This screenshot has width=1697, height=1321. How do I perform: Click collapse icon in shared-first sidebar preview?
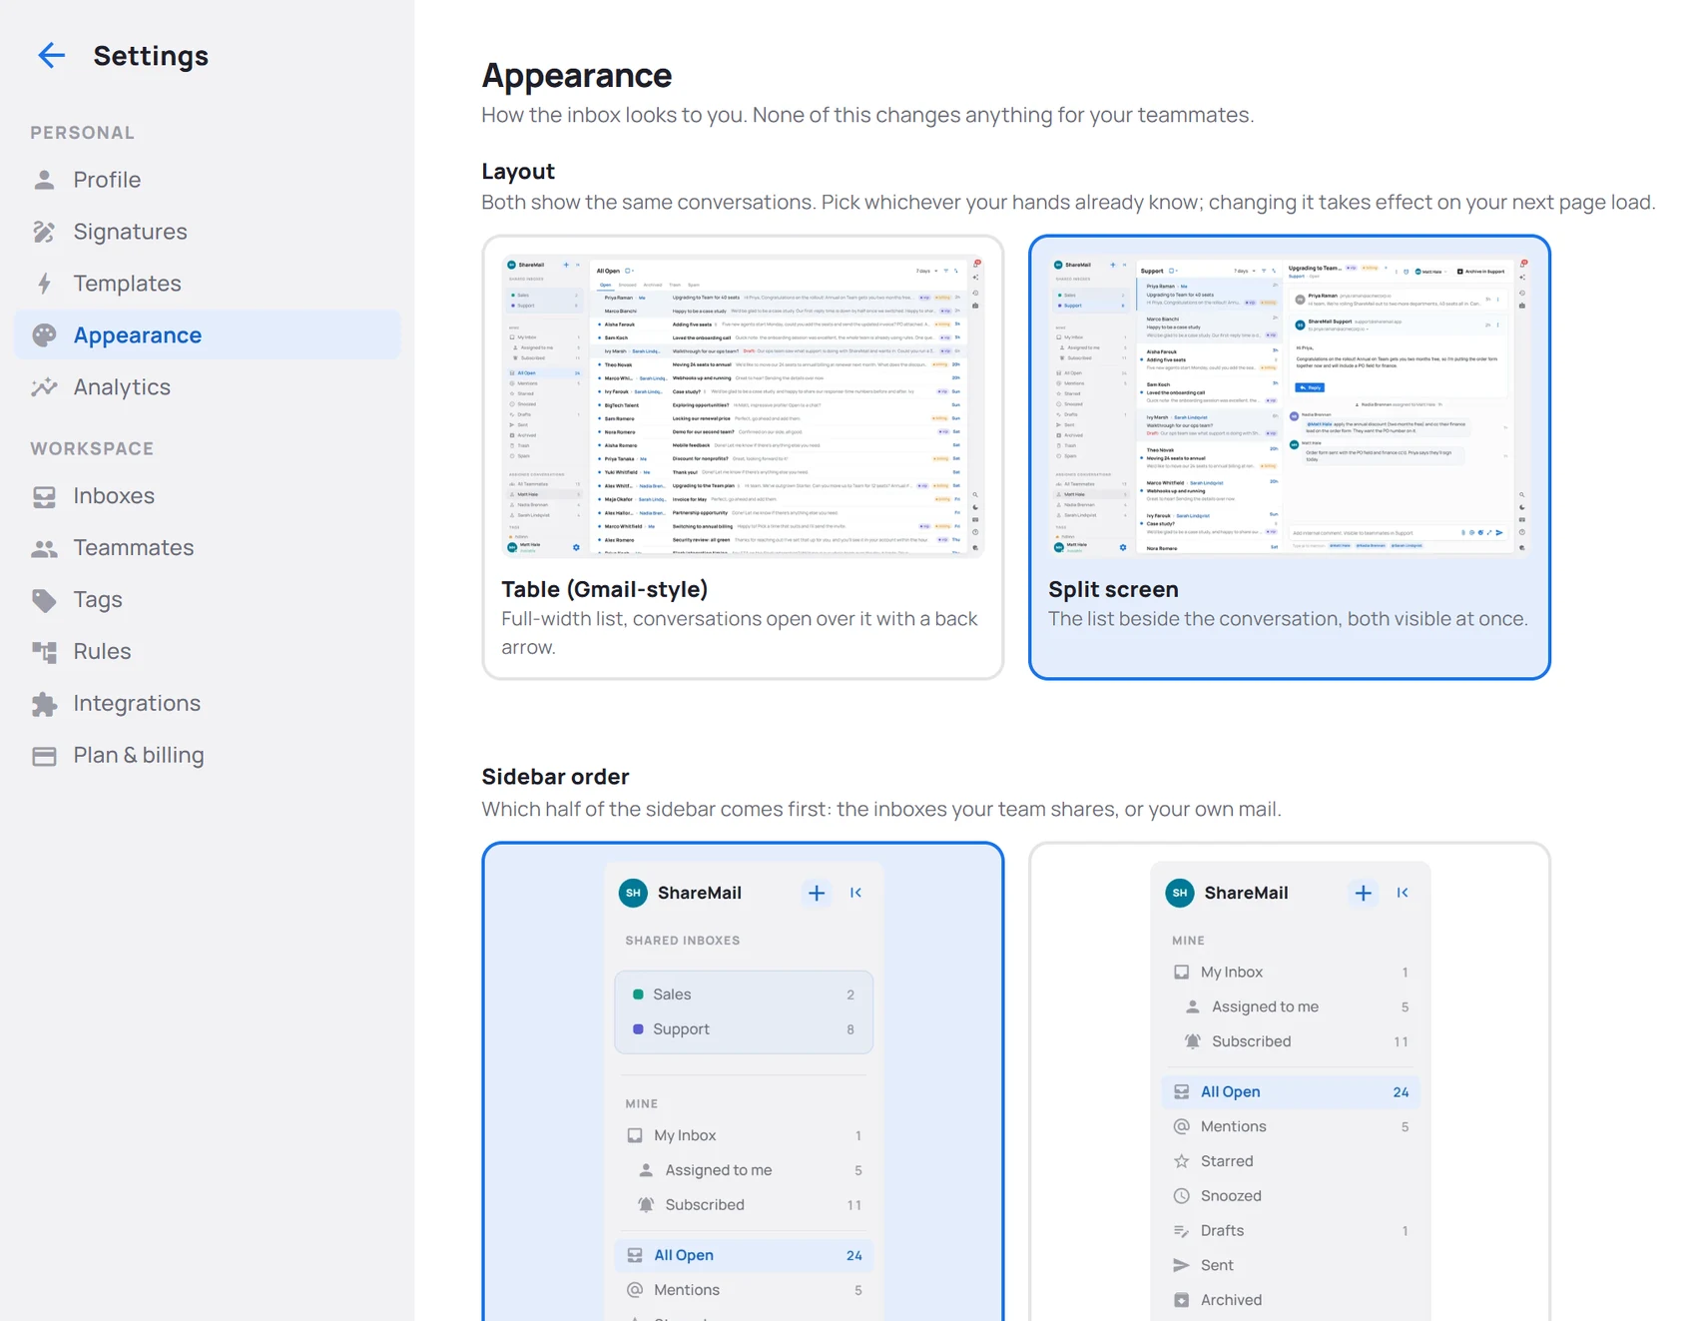pos(856,893)
